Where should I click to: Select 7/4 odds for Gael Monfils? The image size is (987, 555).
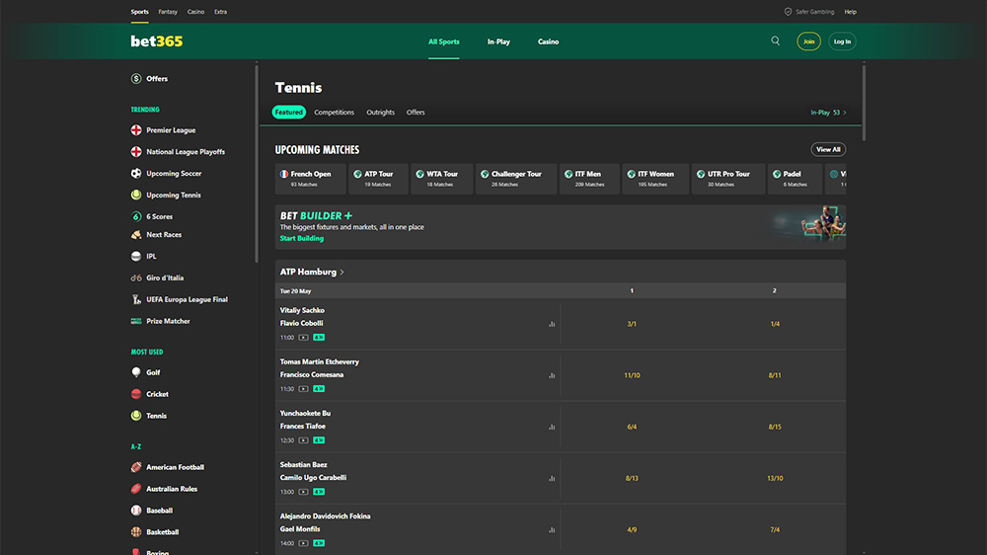click(775, 529)
